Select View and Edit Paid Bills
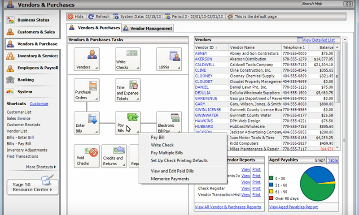359x215 pixels. pyautogui.click(x=173, y=171)
